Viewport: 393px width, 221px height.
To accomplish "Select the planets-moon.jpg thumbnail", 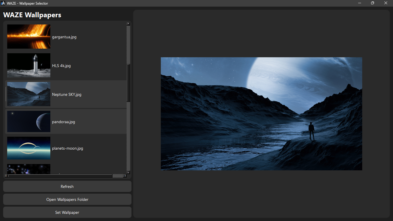I will [x=29, y=148].
